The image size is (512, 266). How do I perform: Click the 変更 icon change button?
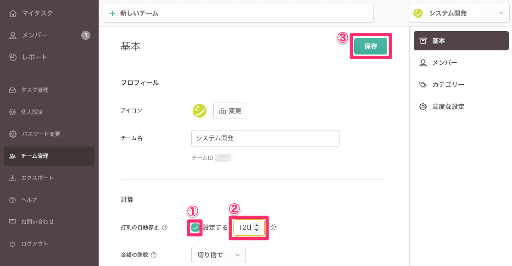point(230,111)
